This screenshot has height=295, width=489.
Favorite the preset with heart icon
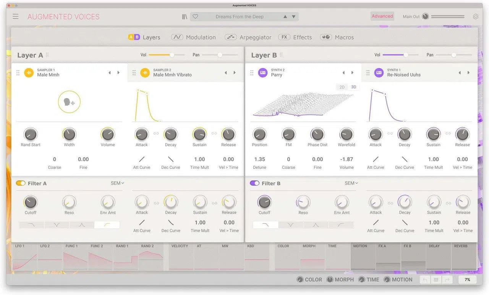pos(195,16)
